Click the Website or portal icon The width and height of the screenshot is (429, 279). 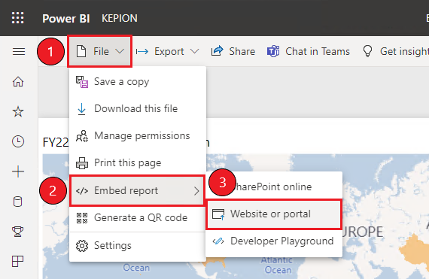[x=218, y=214]
